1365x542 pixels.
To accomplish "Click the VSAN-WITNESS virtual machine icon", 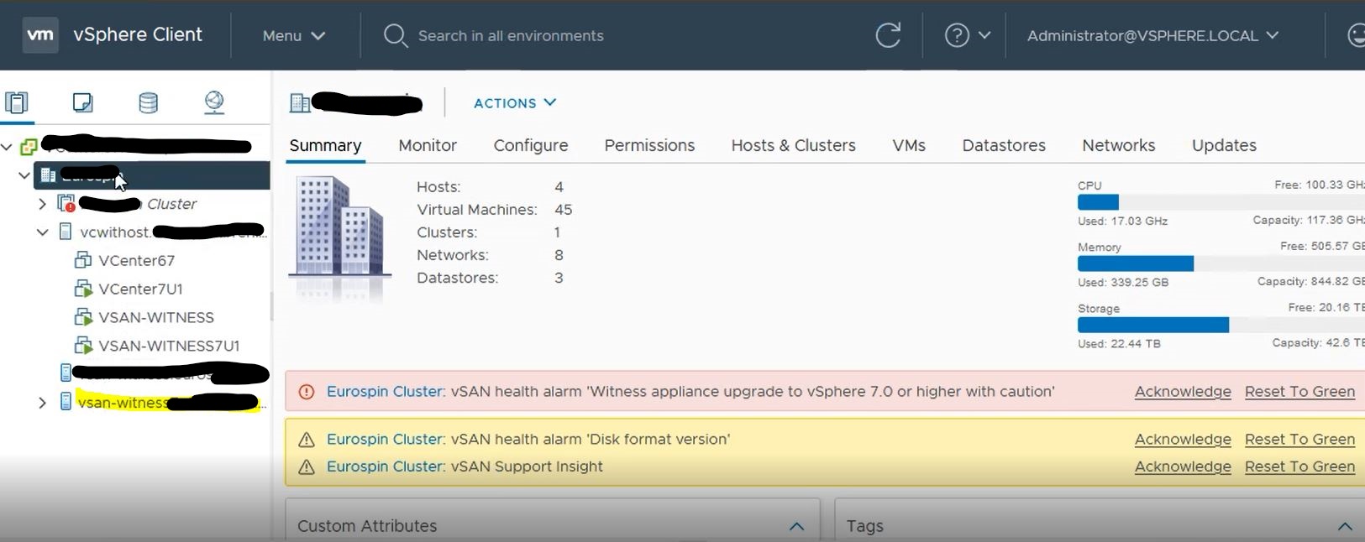I will [83, 317].
